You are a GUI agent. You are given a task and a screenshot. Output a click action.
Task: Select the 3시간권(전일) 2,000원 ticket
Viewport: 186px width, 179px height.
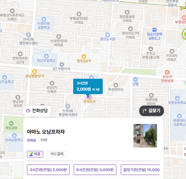48,170
